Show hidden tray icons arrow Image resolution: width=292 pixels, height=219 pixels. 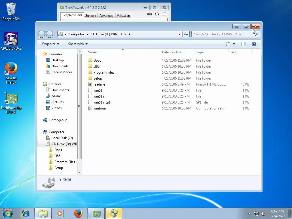(x=249, y=214)
